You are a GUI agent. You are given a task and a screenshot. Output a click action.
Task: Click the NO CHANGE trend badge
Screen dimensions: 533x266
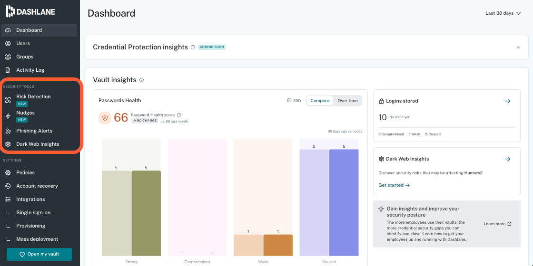(x=145, y=121)
